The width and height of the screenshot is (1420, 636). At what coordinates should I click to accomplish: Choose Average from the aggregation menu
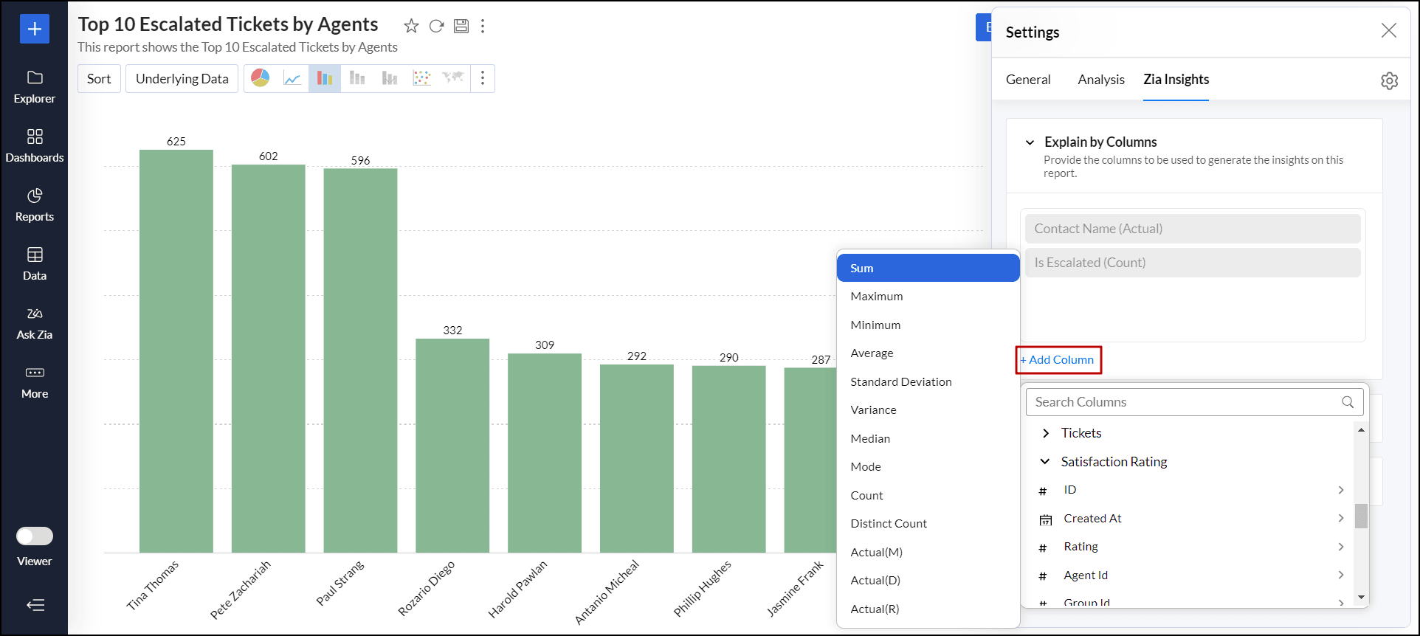(872, 353)
